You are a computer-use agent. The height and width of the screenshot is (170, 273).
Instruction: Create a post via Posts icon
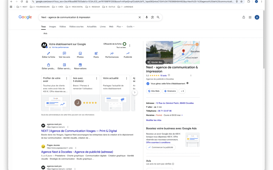tap(96, 53)
